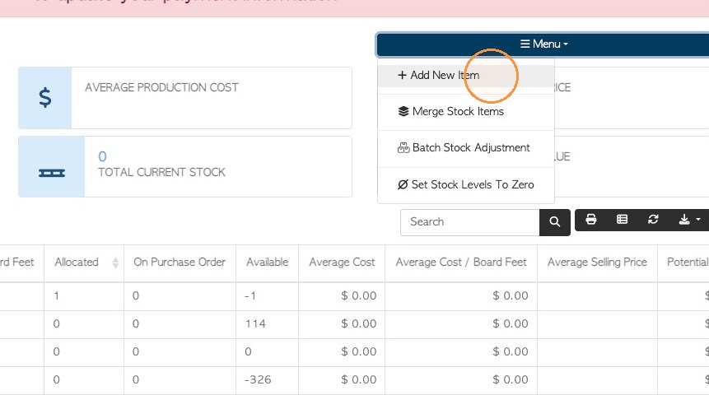Screen dimensions: 709x395
Task: Click the dollar sign icon tile
Action: 44,98
